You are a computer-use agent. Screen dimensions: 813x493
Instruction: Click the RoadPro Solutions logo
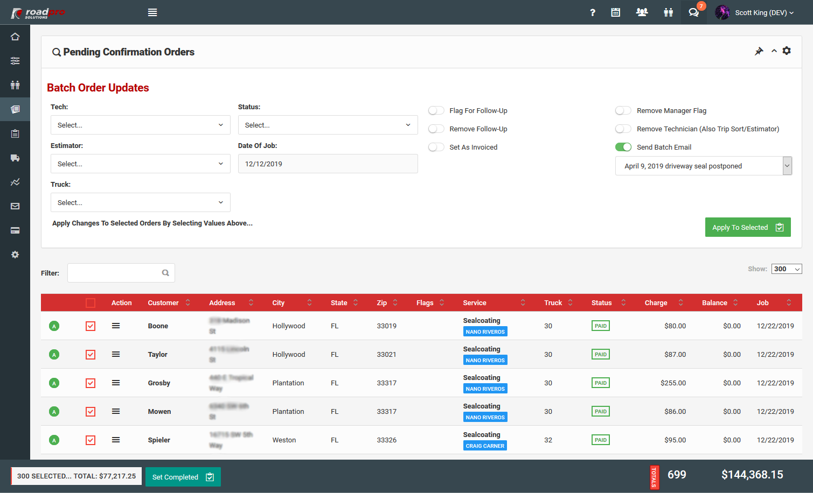pyautogui.click(x=38, y=13)
